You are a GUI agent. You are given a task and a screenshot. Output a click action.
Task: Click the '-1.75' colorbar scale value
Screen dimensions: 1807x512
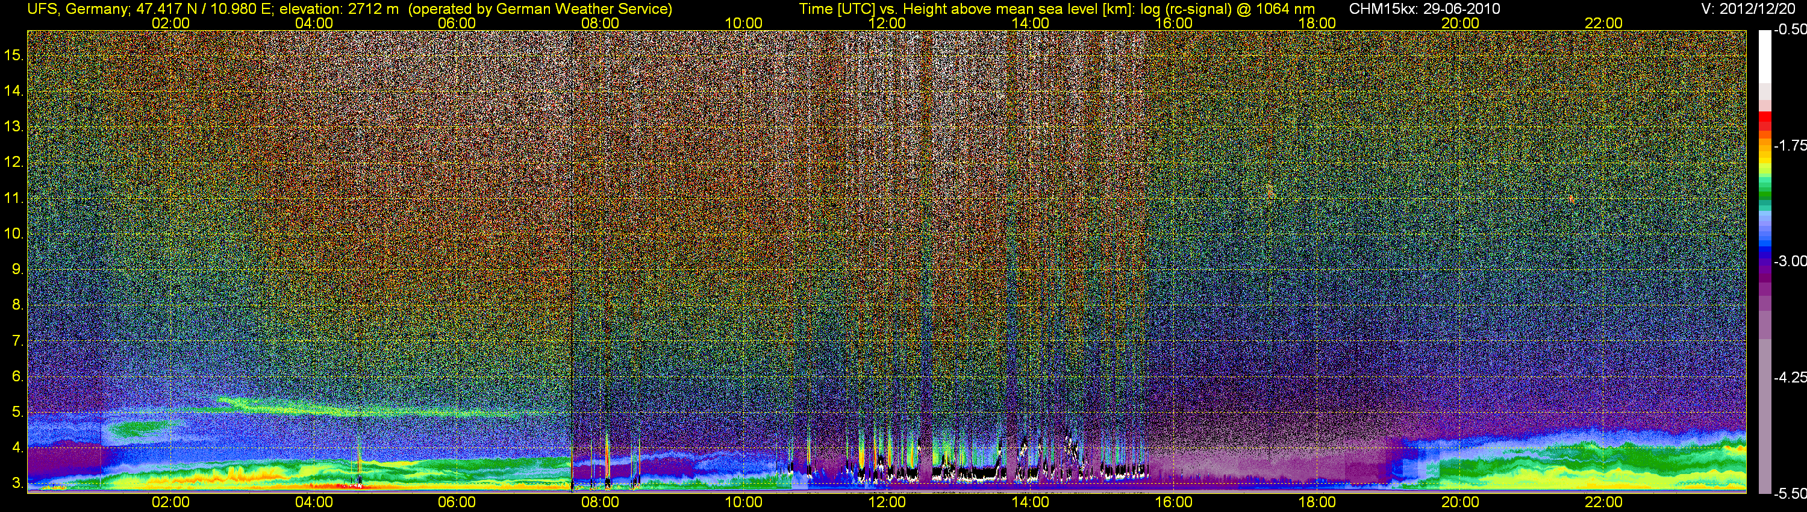[1790, 145]
